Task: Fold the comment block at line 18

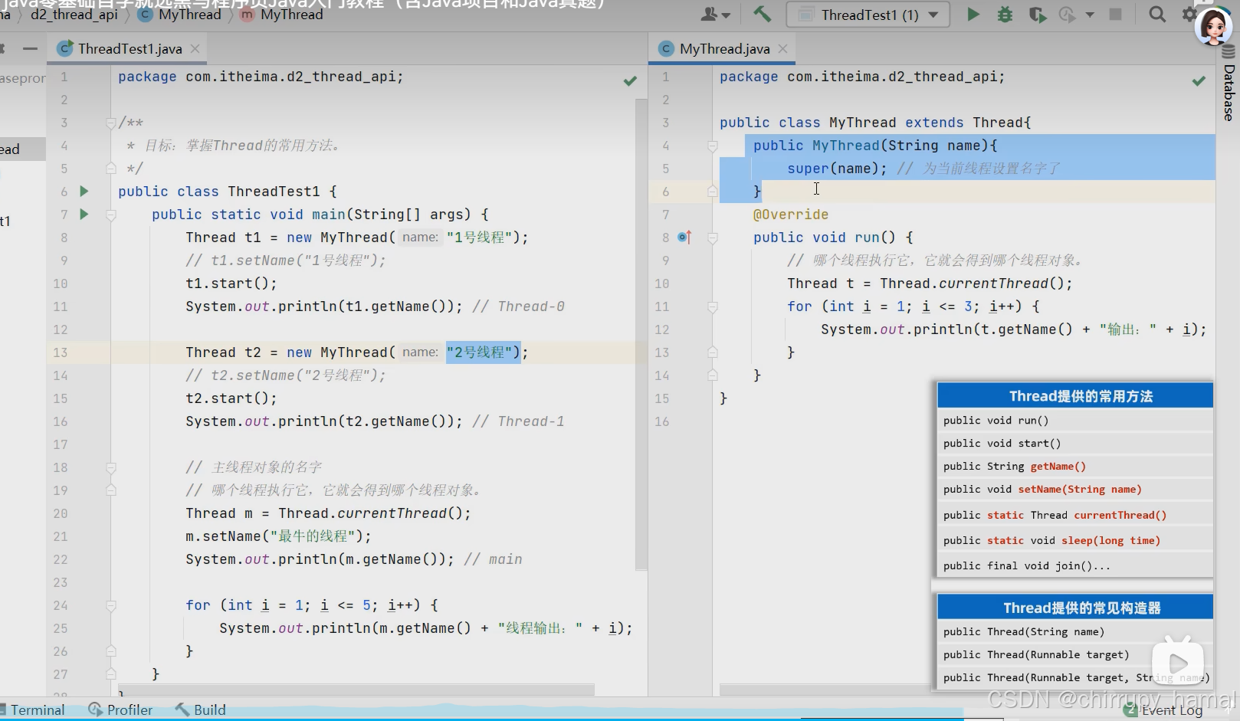Action: pos(111,467)
